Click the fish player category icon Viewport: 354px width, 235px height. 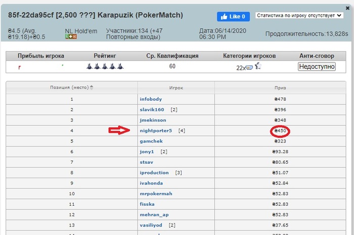tap(249, 67)
